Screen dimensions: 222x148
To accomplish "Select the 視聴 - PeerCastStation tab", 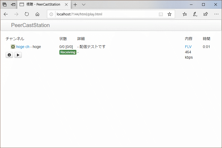I will (x=44, y=5).
